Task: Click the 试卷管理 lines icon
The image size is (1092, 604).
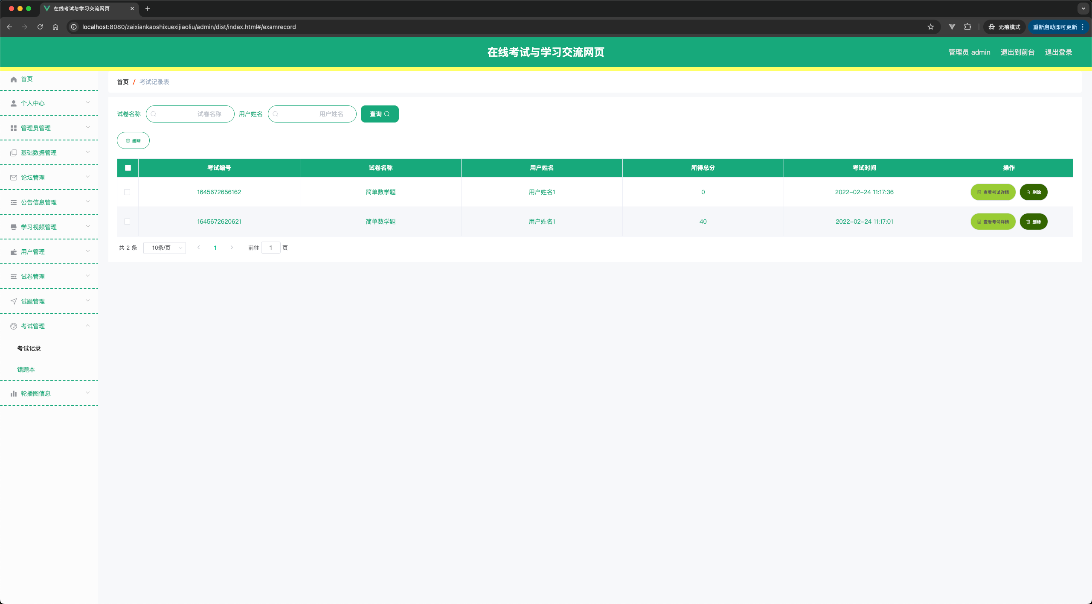Action: [x=14, y=277]
